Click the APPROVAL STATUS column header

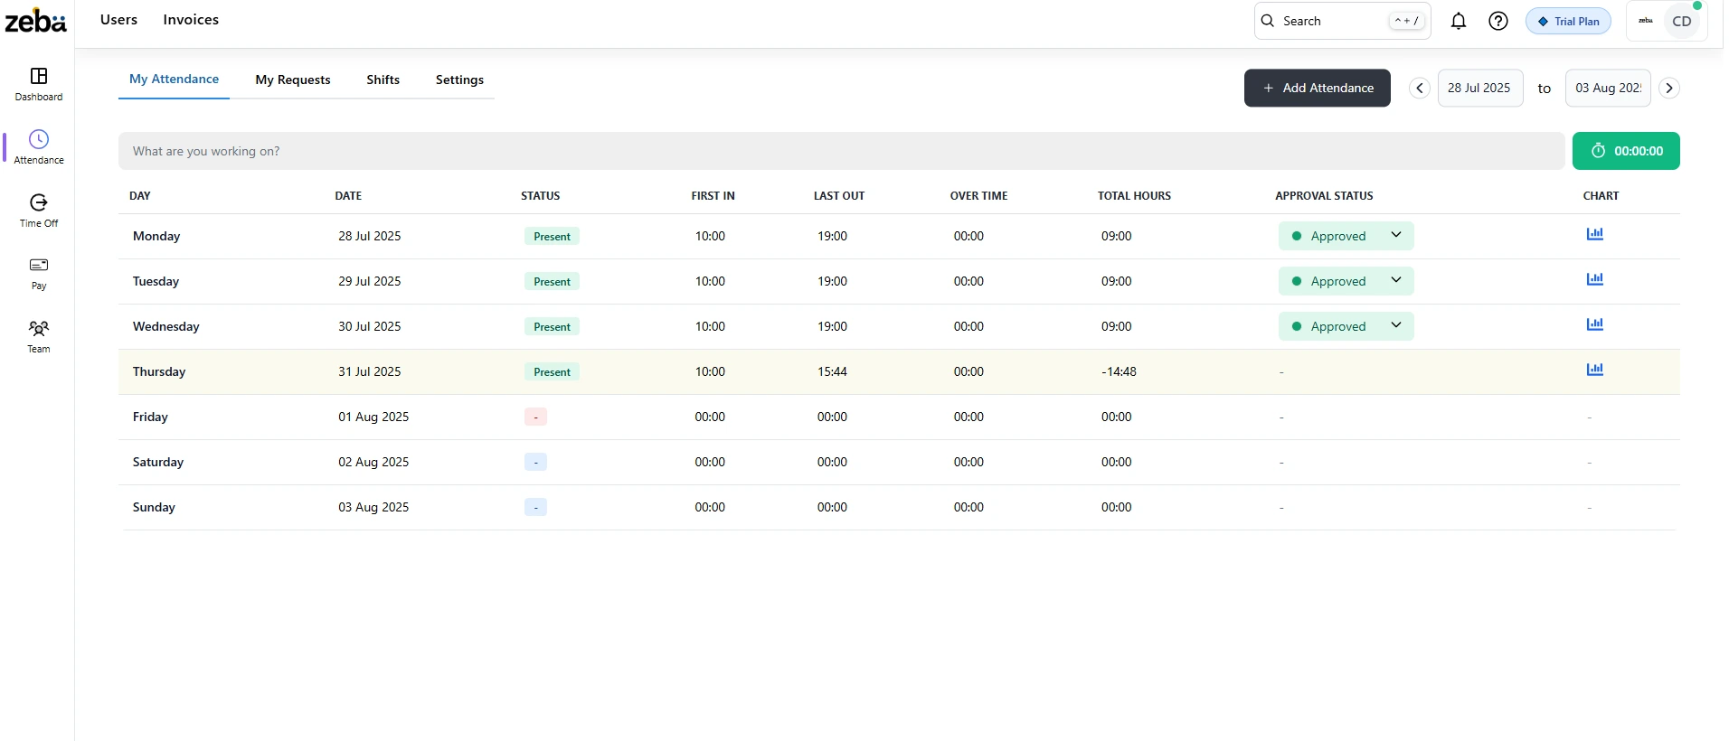coord(1324,195)
